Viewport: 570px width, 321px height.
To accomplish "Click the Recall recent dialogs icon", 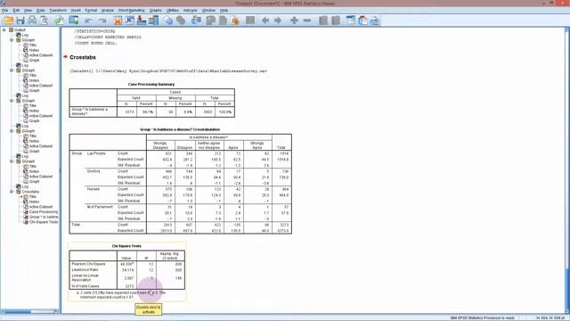I will pos(74,21).
